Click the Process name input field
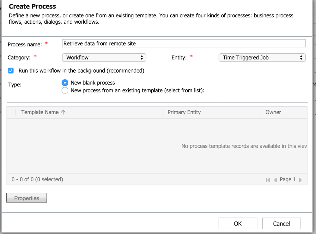 pyautogui.click(x=184, y=44)
